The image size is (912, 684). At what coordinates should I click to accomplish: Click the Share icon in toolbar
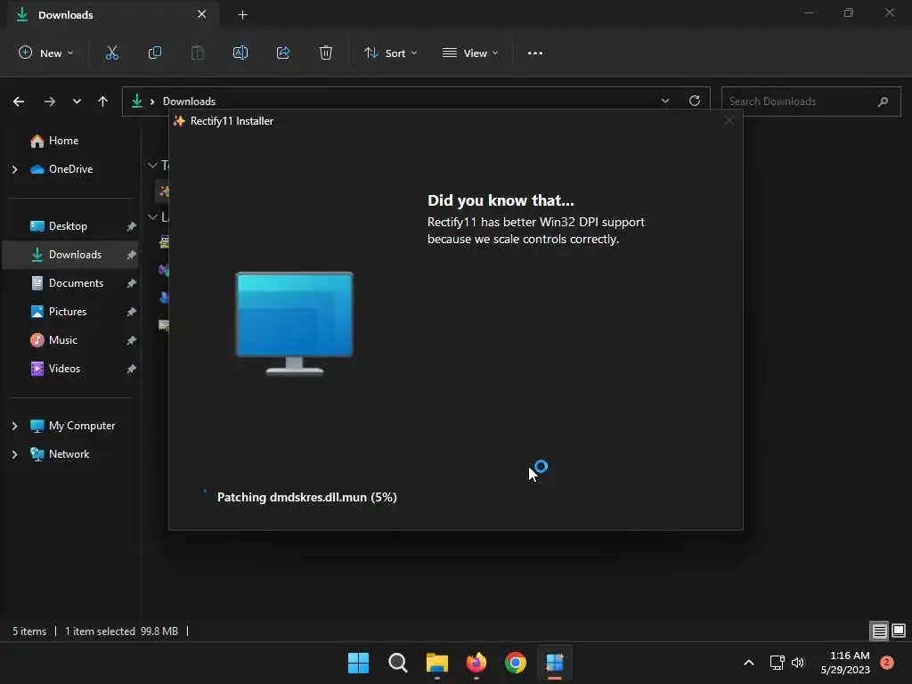pos(283,53)
